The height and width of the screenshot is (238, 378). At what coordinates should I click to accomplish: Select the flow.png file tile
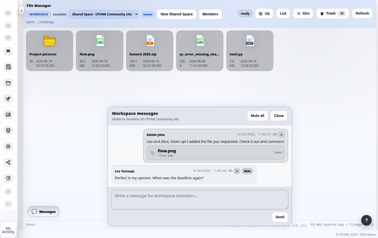tap(100, 51)
